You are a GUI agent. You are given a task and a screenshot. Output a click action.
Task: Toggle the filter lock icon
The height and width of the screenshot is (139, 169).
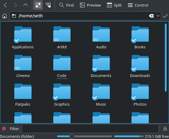(165, 129)
